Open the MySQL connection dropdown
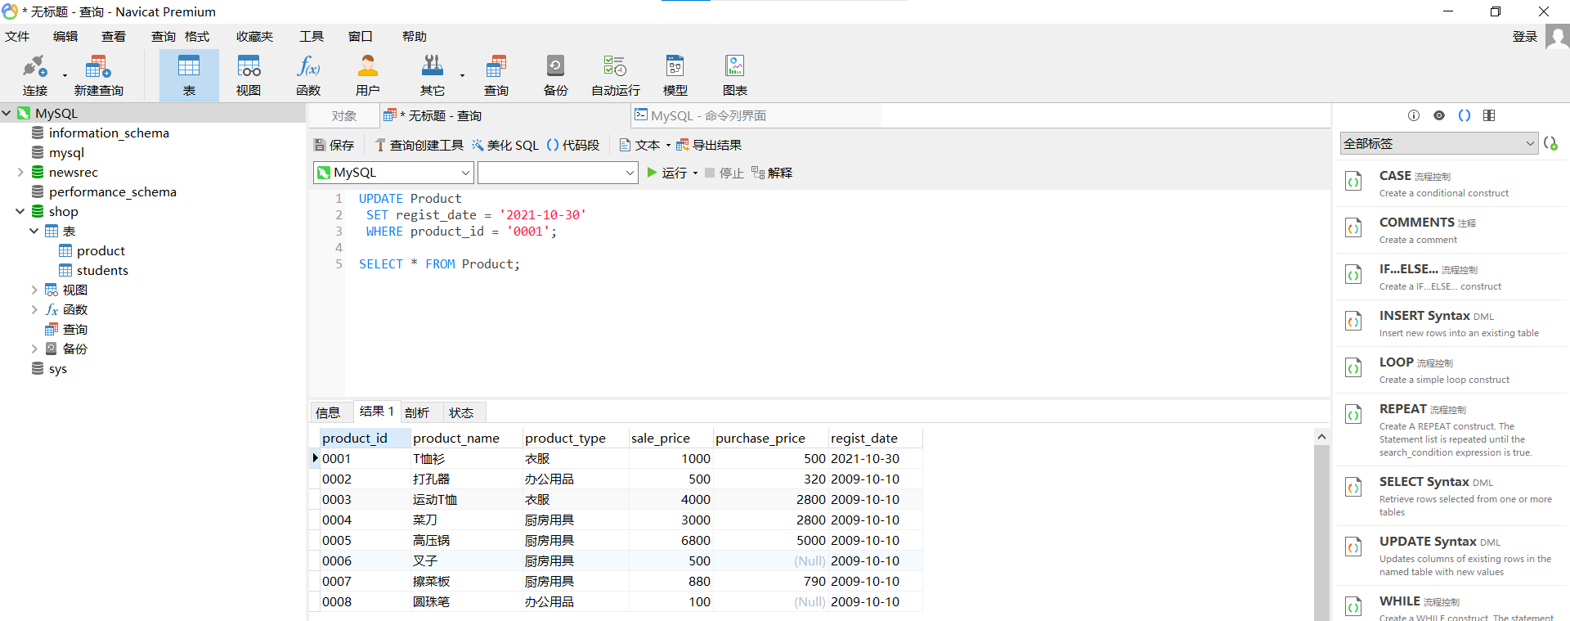Screen dimensions: 1570x621 [x=393, y=173]
